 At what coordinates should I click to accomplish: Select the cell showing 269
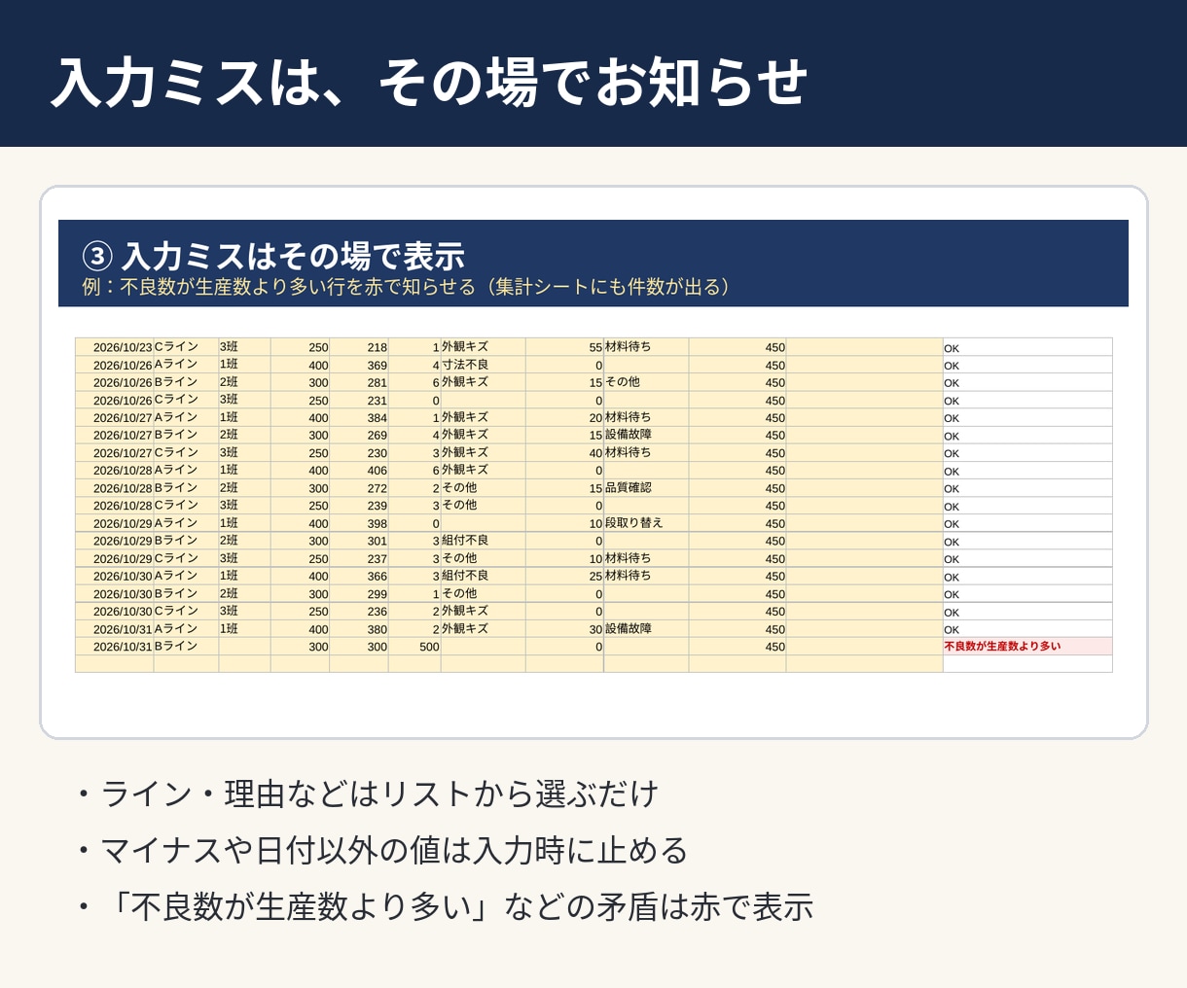[359, 435]
